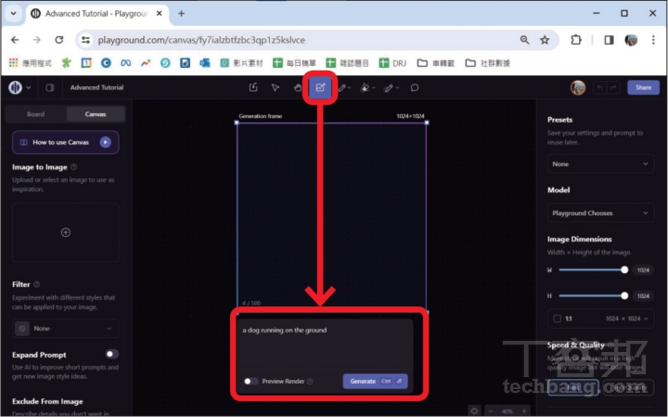
Task: Enable the Preview Render toggle
Action: [x=250, y=381]
